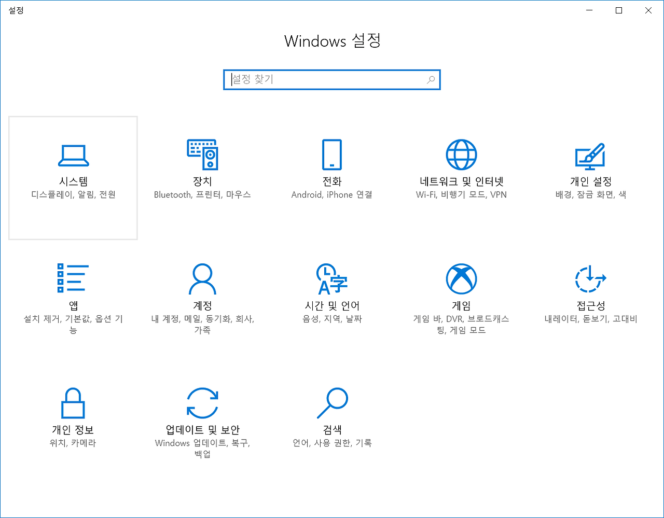This screenshot has width=664, height=518.
Task: Open 시간 및 언어 settings
Action: click(x=331, y=296)
